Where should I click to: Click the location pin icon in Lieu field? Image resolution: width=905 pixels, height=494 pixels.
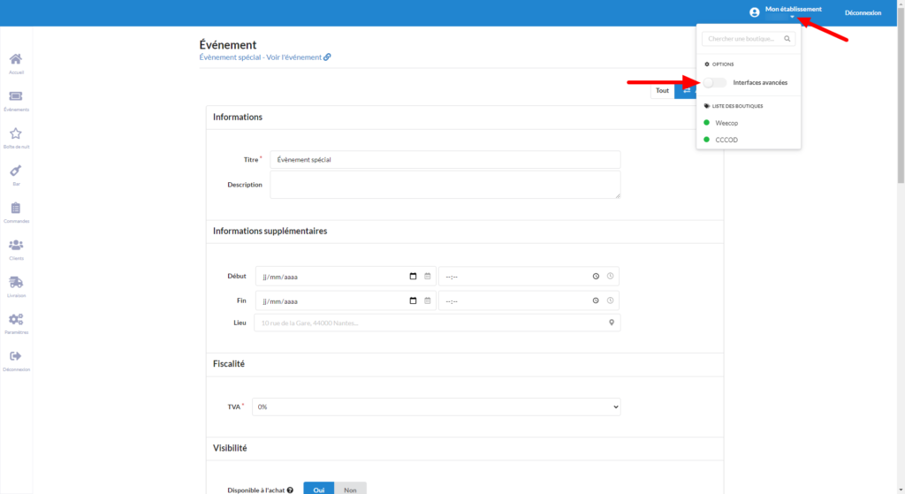point(612,323)
